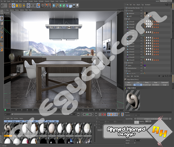Select the Exponent material tab
This screenshot has height=147, width=174.
click(x=138, y=85)
